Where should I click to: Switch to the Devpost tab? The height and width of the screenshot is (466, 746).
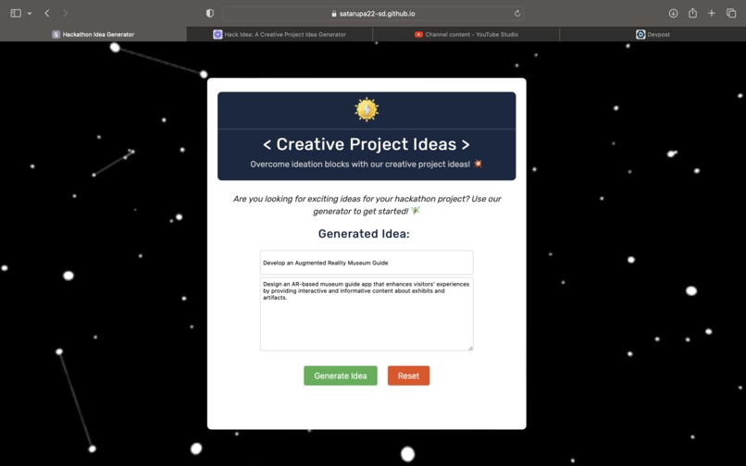coord(653,34)
